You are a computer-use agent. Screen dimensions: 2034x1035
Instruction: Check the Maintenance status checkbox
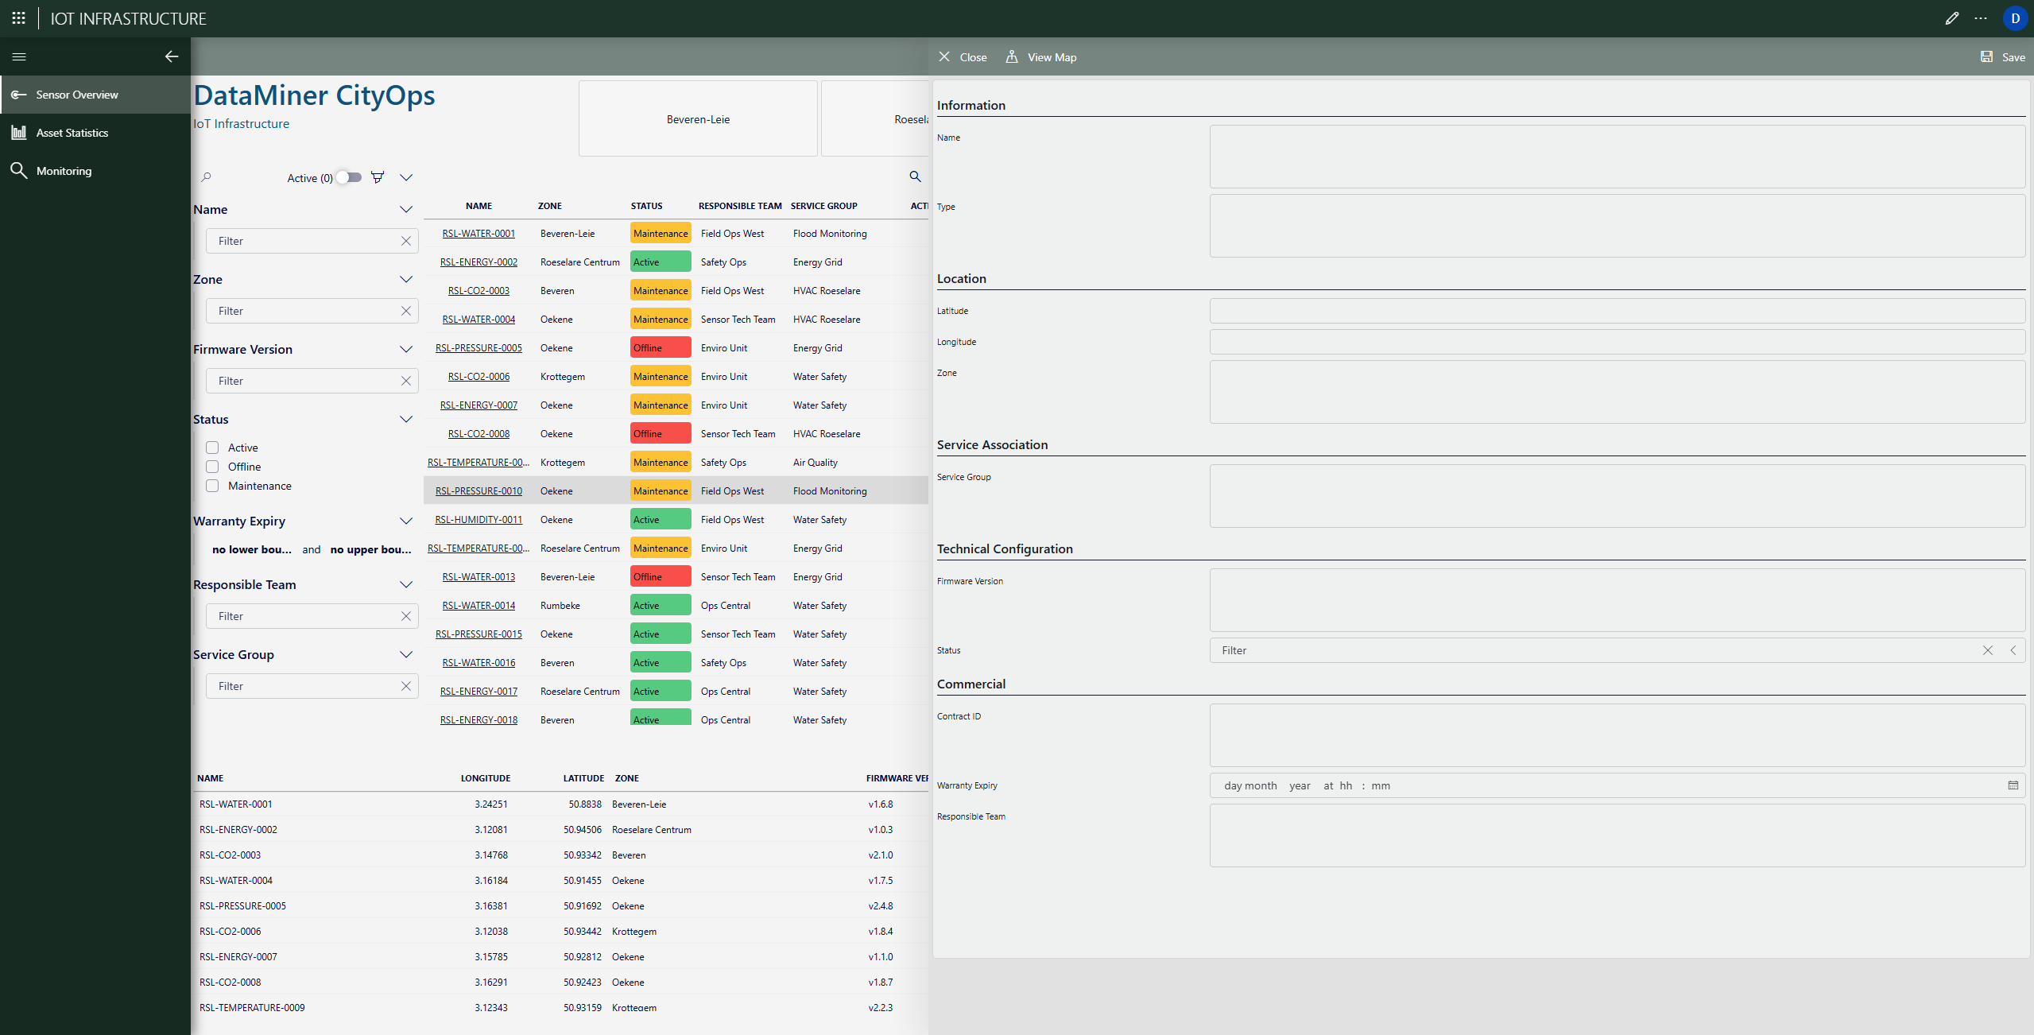212,486
